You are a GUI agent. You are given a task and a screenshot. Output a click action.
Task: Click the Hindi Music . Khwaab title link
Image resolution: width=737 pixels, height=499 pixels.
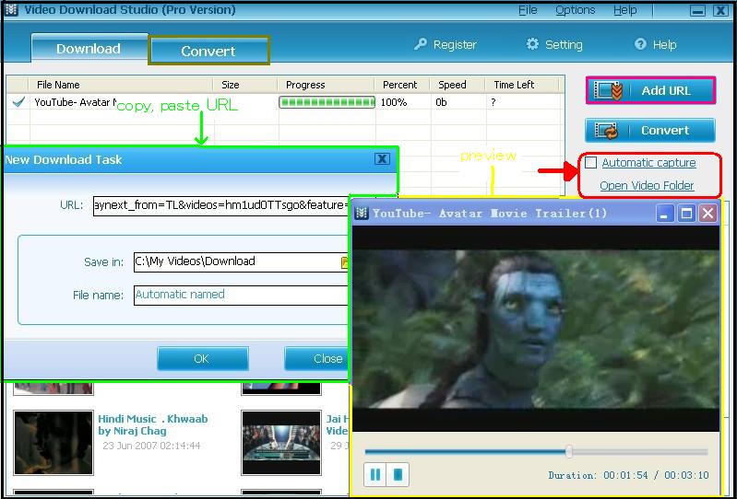click(x=153, y=425)
